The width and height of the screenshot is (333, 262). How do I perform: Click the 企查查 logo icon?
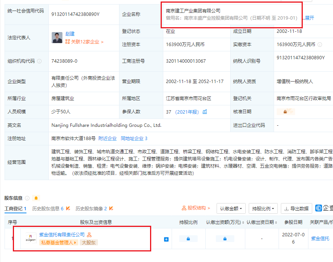point(319,208)
